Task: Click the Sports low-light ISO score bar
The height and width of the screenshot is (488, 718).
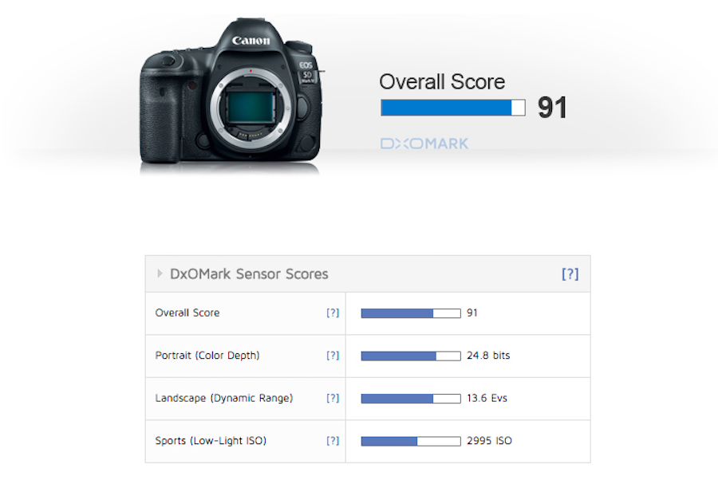Action: [x=411, y=441]
